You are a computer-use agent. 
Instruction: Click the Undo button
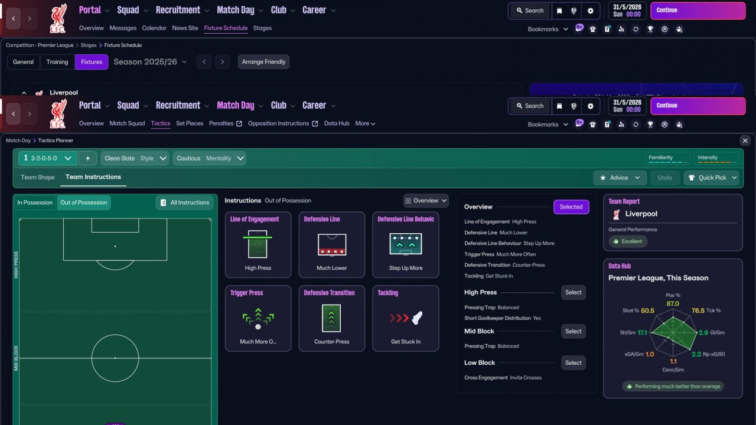(x=665, y=178)
